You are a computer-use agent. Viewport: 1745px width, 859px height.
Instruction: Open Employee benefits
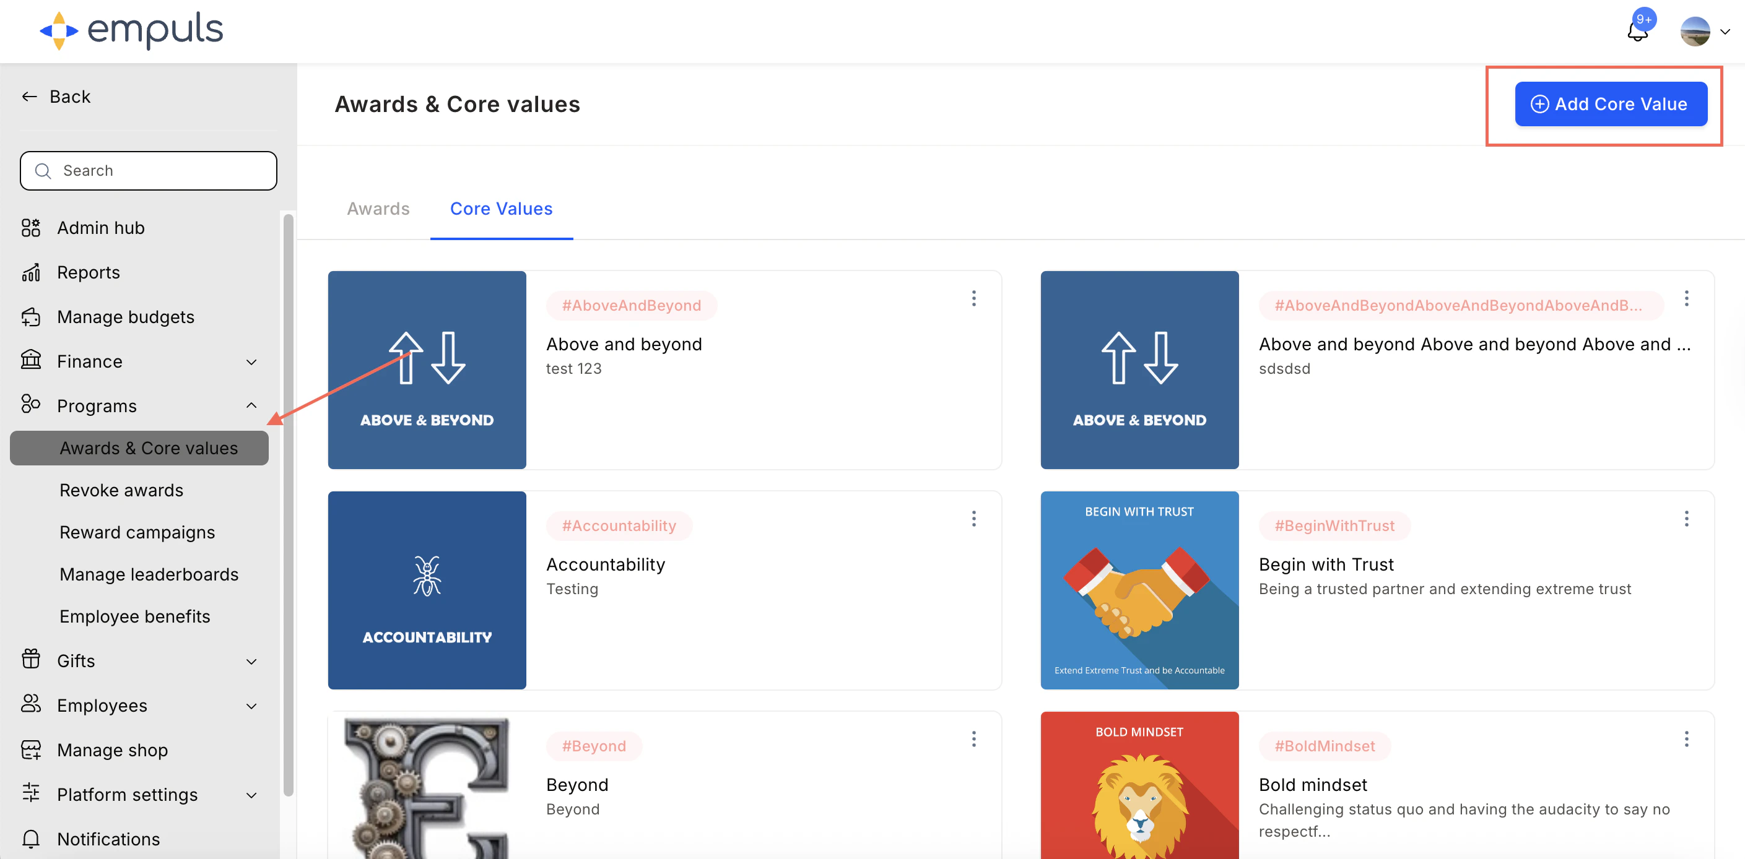pos(135,616)
